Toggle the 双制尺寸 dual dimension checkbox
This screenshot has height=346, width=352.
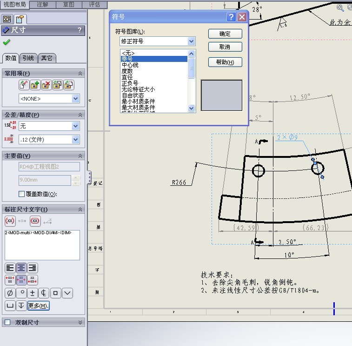point(7,322)
